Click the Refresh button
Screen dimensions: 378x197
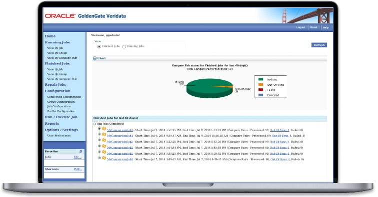(x=319, y=45)
